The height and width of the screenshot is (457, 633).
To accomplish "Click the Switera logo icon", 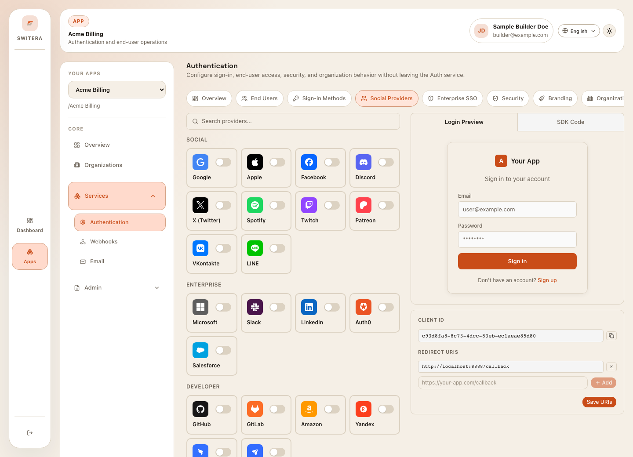I will pyautogui.click(x=30, y=23).
